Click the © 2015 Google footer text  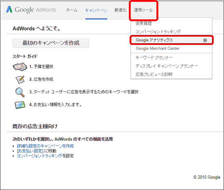[x=207, y=177]
